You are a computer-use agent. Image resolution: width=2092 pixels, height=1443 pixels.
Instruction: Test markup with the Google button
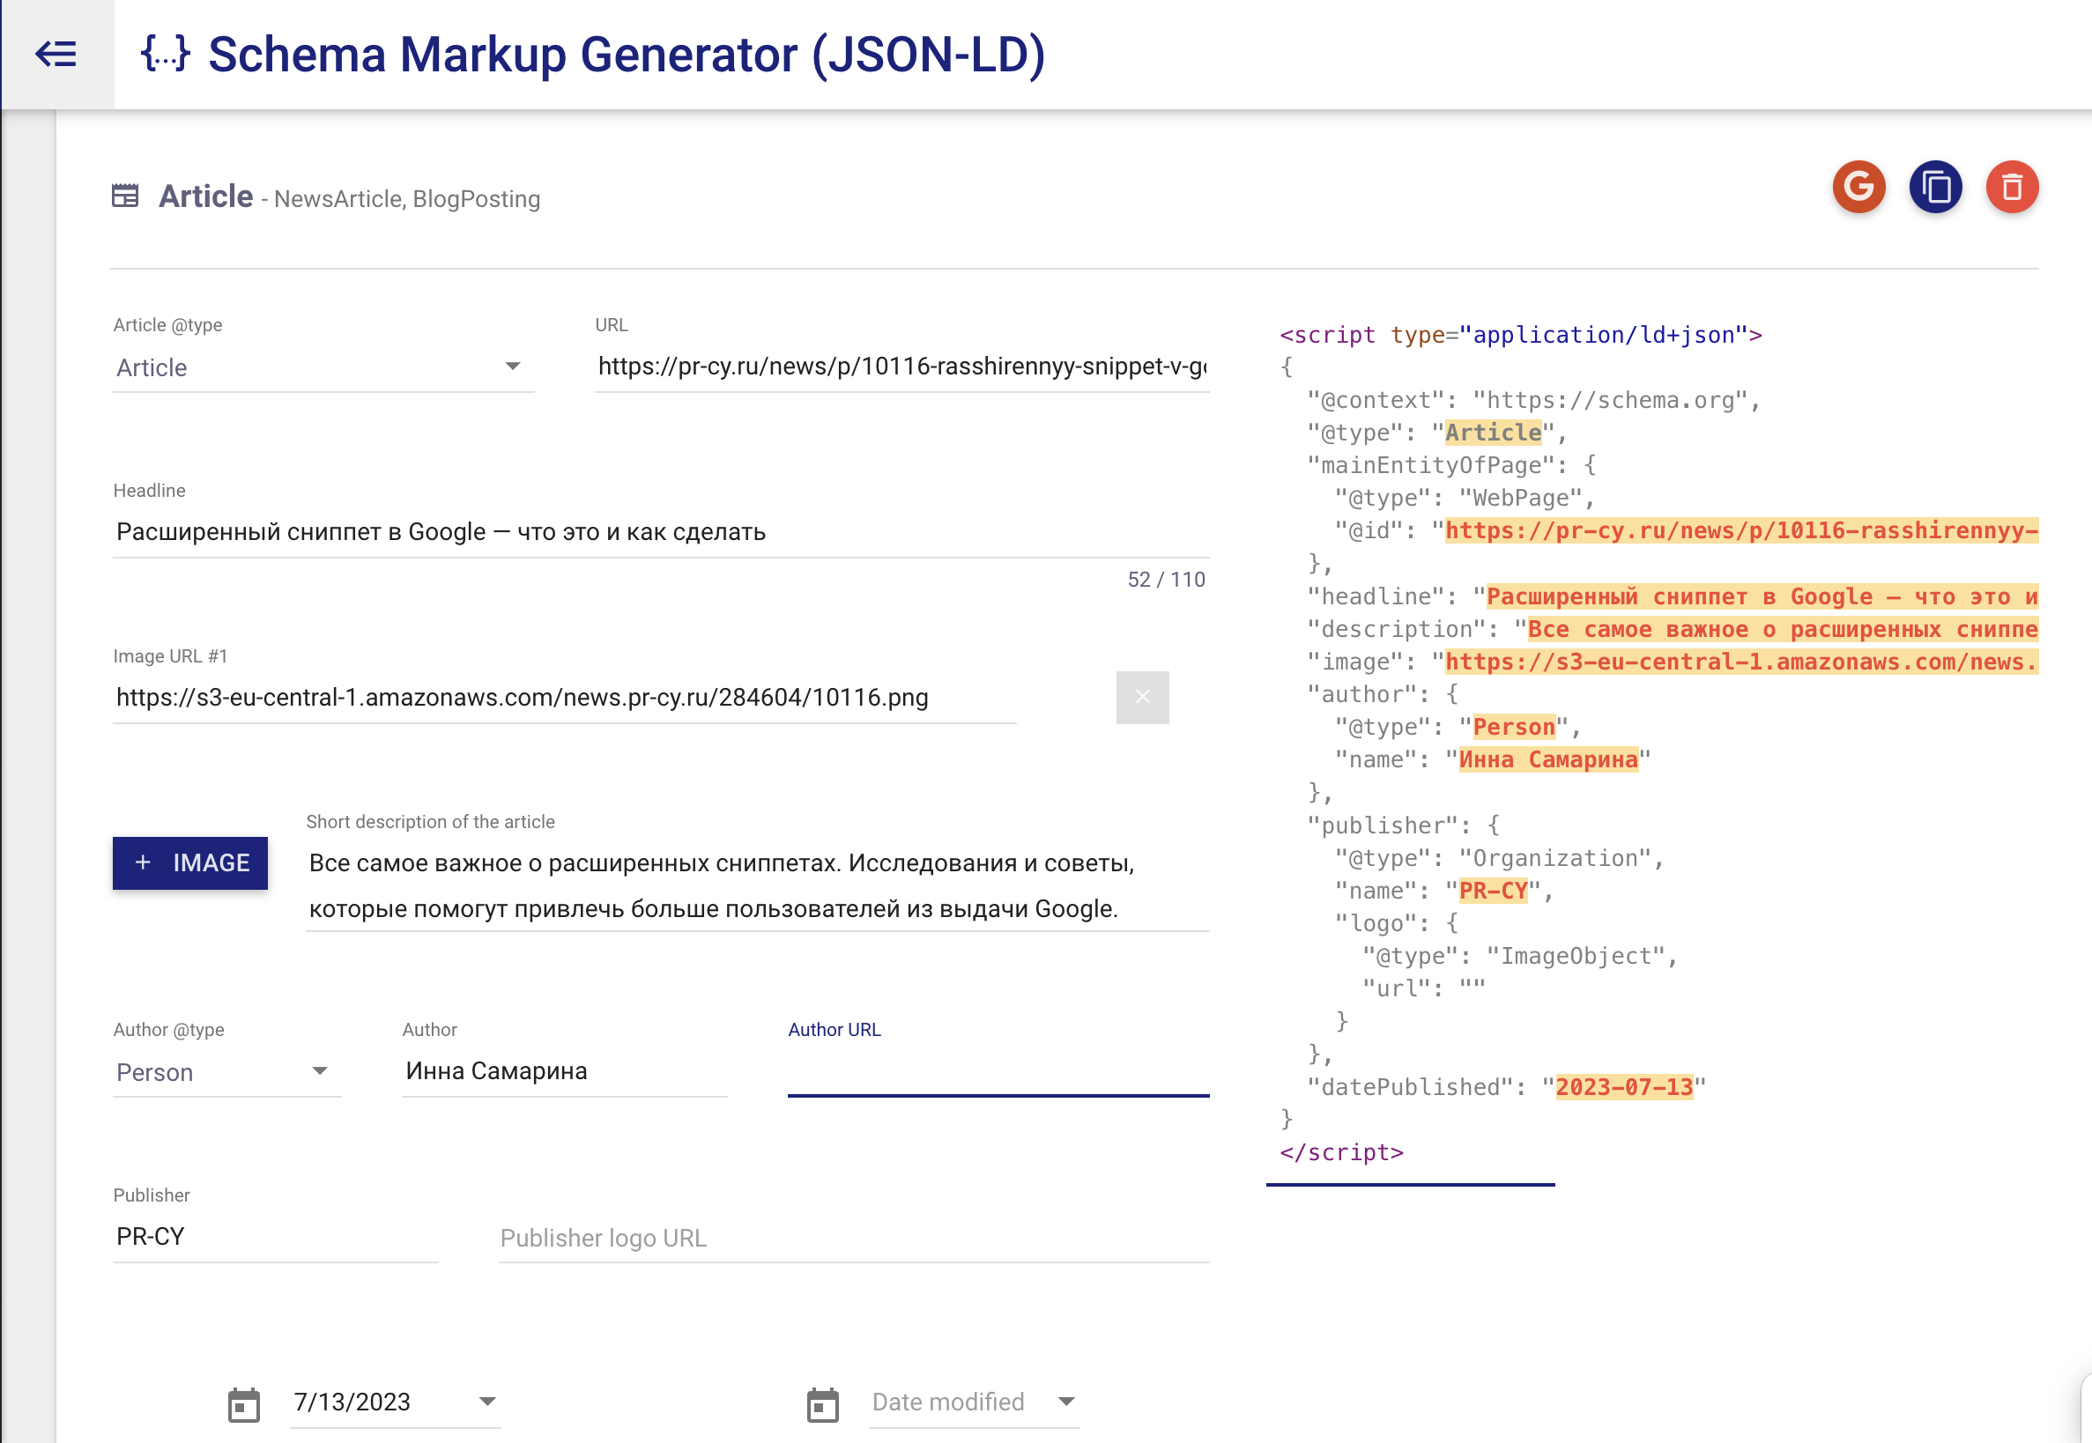(1858, 187)
